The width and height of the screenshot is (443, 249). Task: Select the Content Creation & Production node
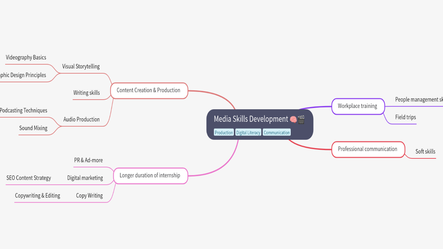click(x=148, y=90)
